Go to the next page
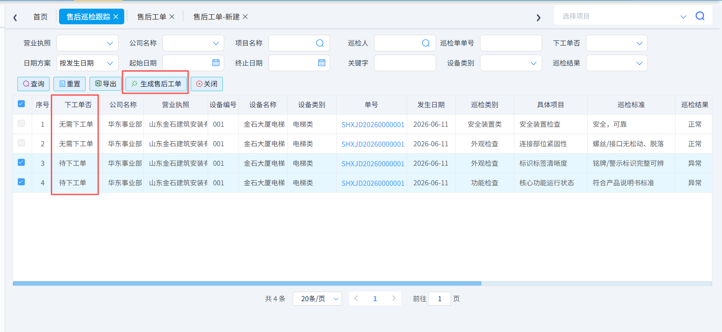 (394, 299)
